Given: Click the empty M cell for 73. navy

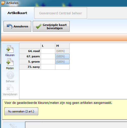Looking at the screenshot, I should click(x=62, y=67).
